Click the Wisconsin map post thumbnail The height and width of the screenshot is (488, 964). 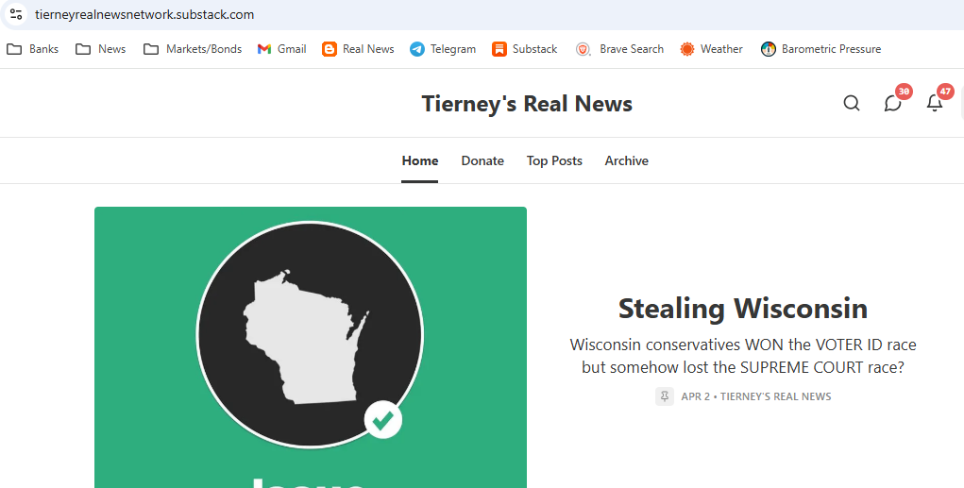click(311, 347)
